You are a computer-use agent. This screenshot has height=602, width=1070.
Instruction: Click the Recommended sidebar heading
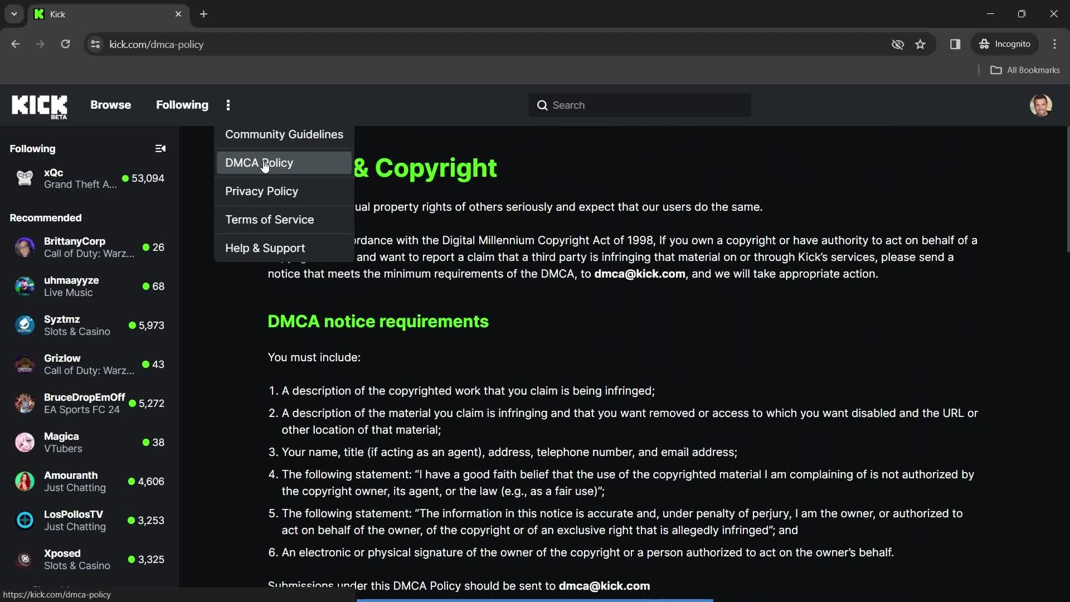click(46, 218)
